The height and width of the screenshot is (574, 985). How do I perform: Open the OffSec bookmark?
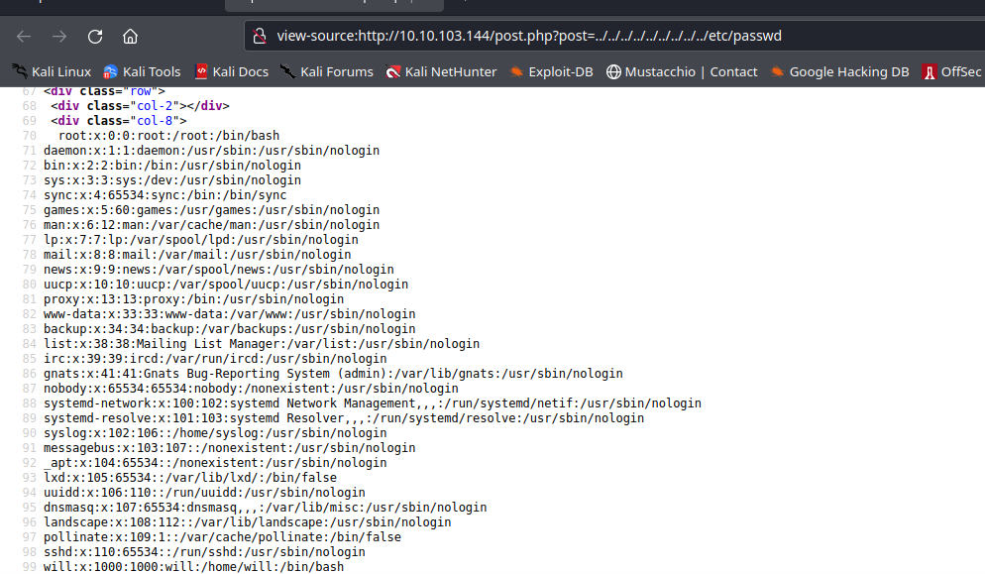[951, 71]
